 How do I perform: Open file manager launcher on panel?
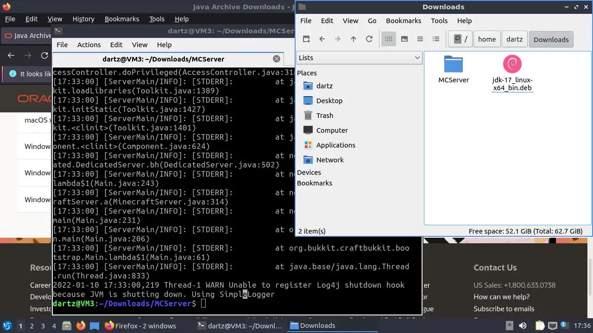pos(66,326)
